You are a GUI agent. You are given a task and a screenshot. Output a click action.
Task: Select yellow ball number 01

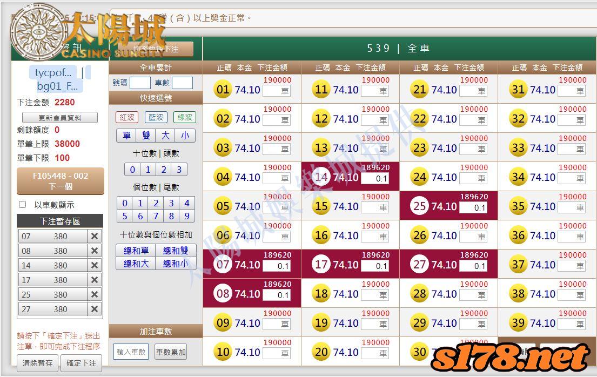coord(223,90)
